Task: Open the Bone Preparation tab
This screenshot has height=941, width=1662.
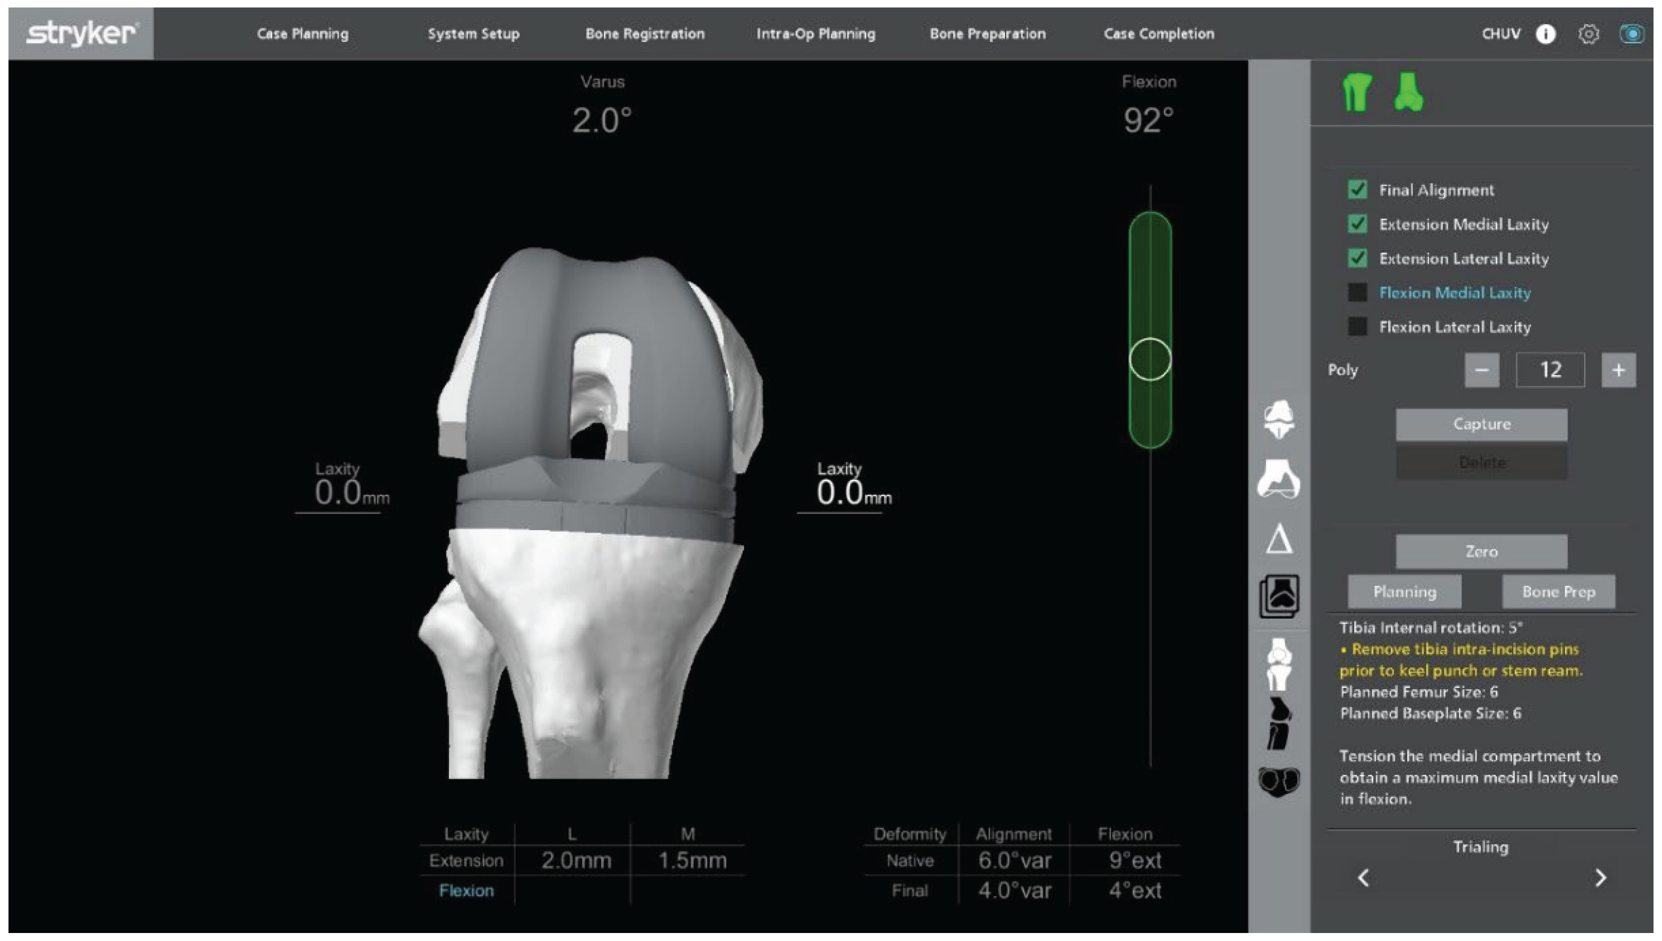Action: pos(987,33)
